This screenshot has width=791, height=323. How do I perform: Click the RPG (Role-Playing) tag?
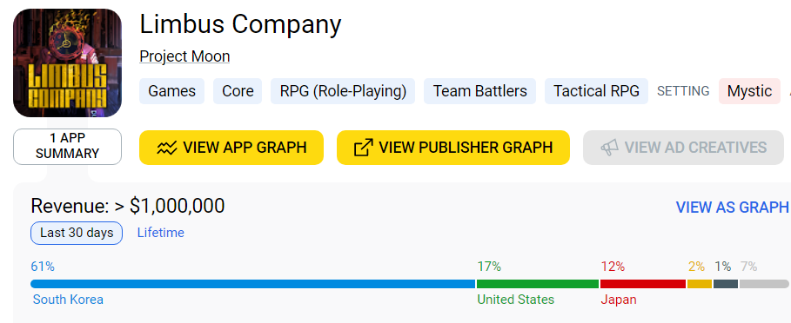click(343, 91)
